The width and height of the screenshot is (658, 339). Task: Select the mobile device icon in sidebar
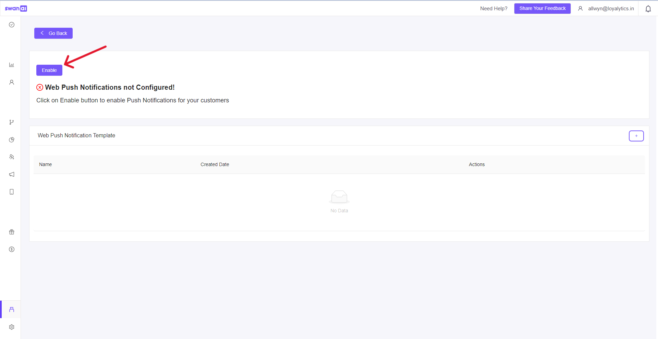point(11,192)
